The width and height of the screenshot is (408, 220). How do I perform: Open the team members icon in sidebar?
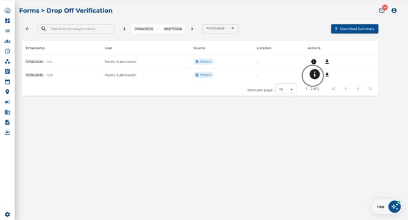pos(7,41)
